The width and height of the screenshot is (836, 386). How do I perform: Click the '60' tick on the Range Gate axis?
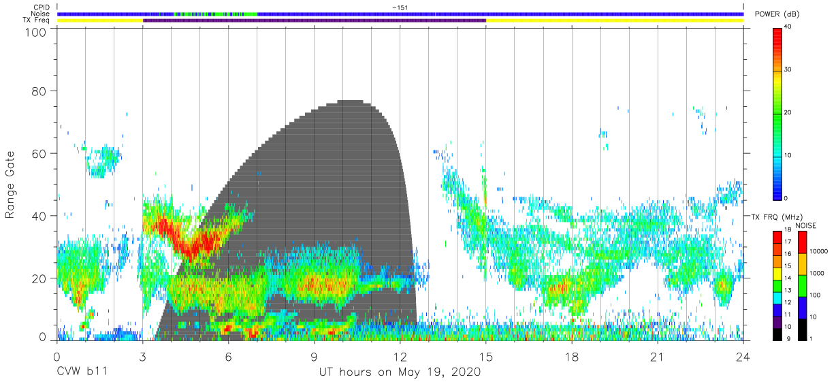[40, 153]
